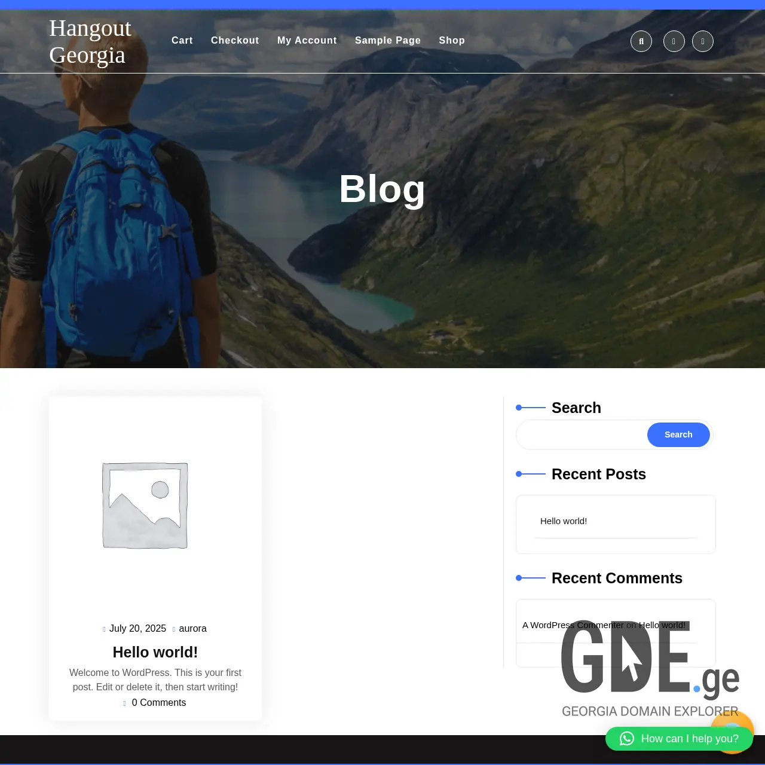The width and height of the screenshot is (765, 765).
Task: Click the post's placeholder image thumbnail
Action: coord(145,505)
